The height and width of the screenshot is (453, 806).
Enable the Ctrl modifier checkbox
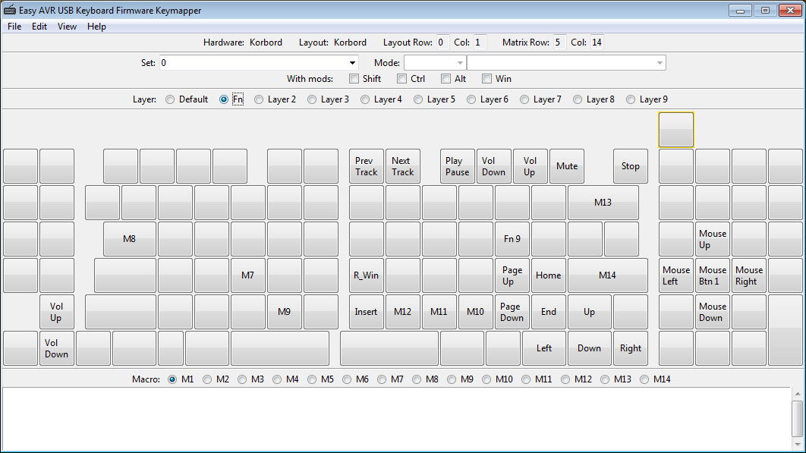(402, 79)
